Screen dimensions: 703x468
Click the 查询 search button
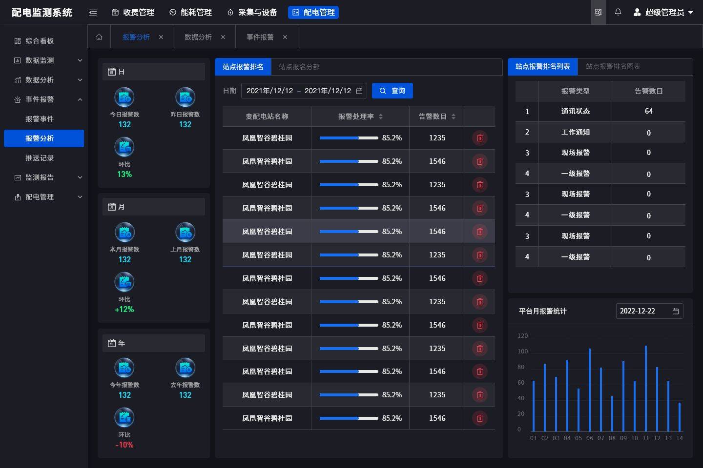[x=393, y=91]
